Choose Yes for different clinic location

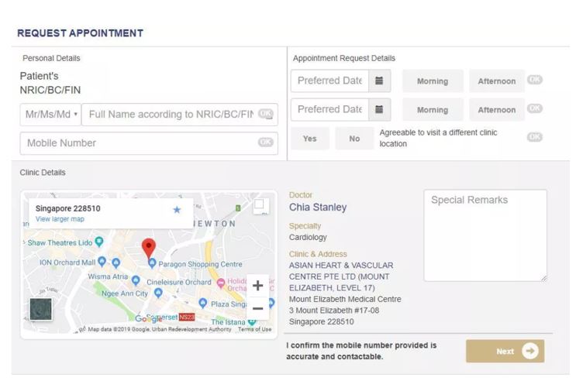(309, 139)
